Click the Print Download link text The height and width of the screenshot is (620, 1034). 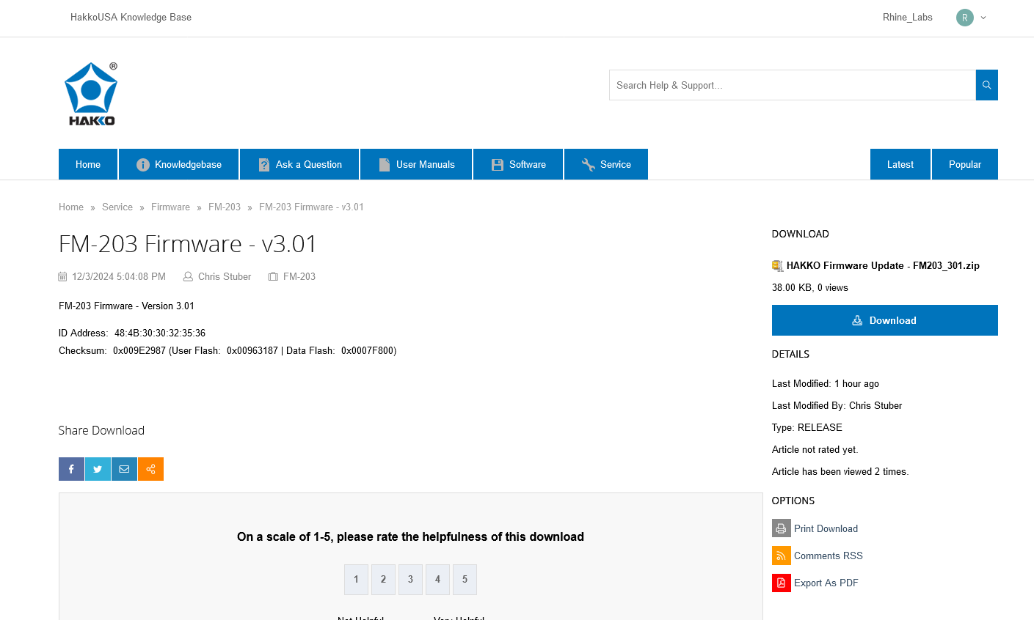[x=826, y=528]
